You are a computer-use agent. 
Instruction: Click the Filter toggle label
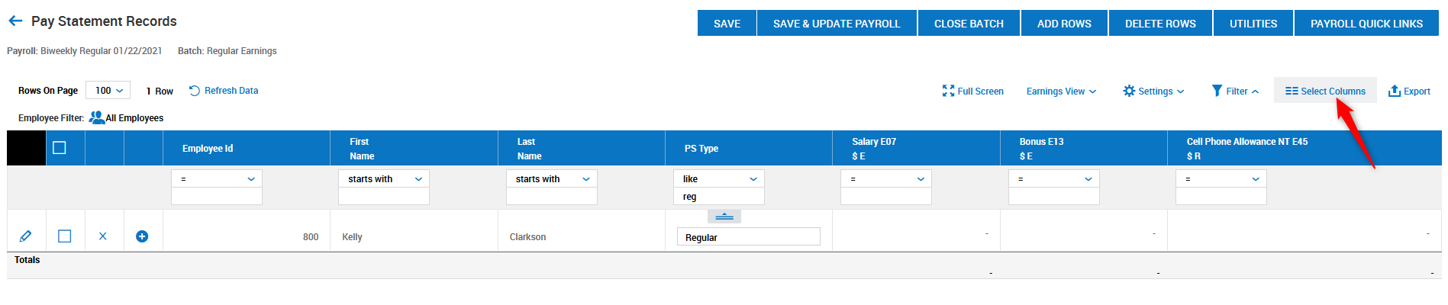(x=1237, y=91)
